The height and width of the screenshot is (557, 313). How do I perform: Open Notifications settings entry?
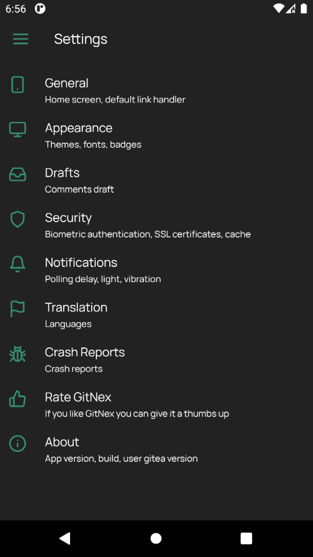103,270
